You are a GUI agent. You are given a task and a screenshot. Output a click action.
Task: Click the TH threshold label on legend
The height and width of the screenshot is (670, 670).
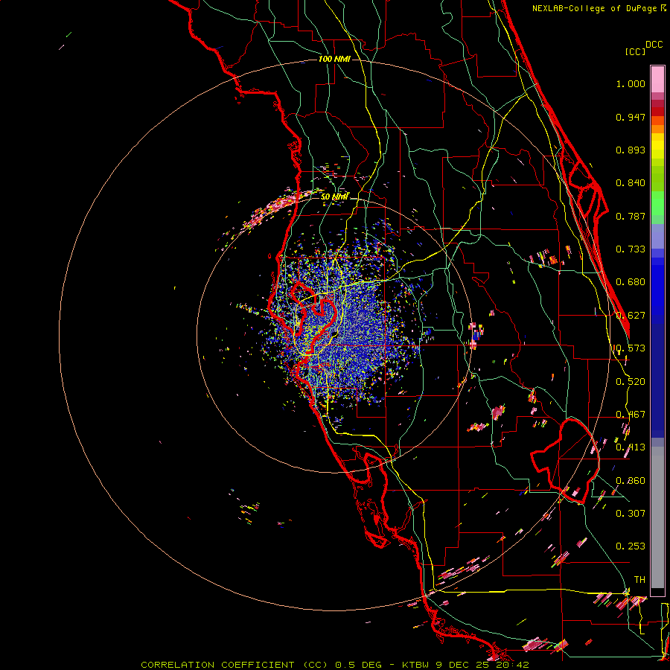[639, 579]
